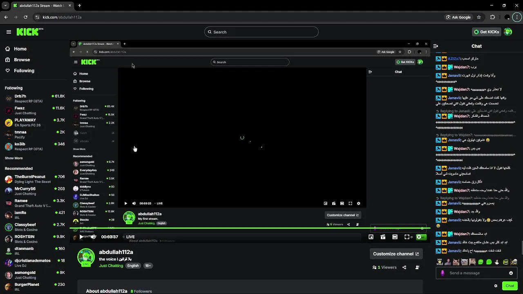This screenshot has height=294, width=523.
Task: Click the Ask Google button
Action: pos(458,17)
